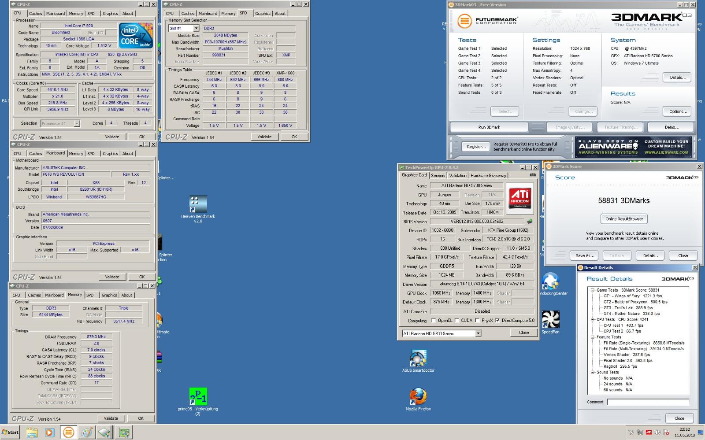Switch to Validation tab in GPU-Z
705x440 pixels.
pos(458,175)
